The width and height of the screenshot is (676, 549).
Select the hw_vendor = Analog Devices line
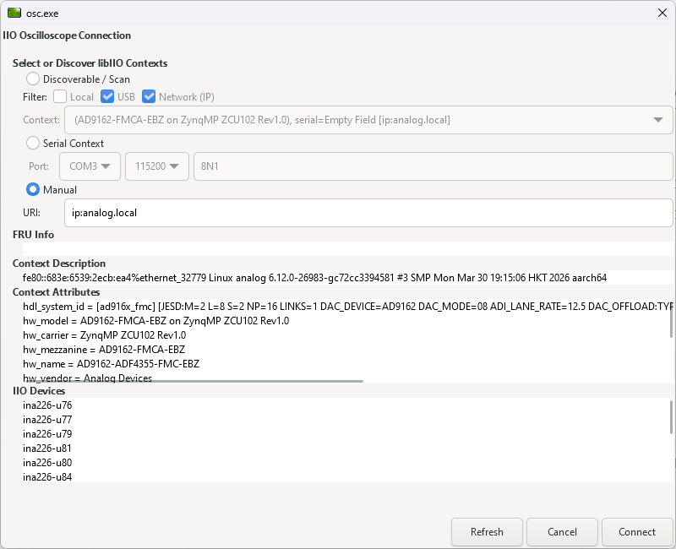coord(88,378)
